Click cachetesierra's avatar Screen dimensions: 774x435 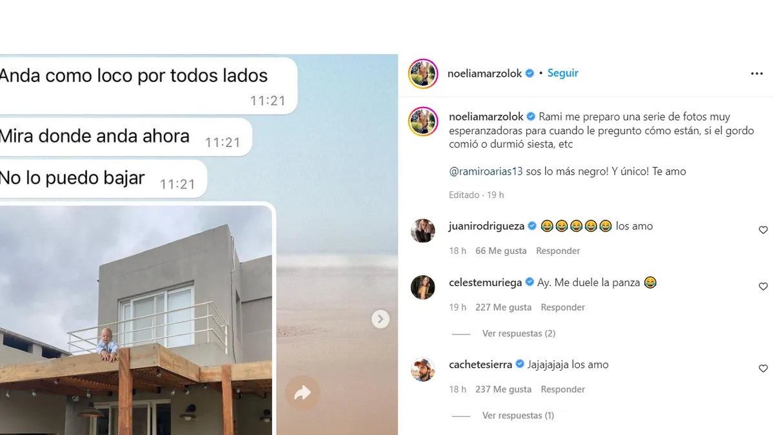pos(423,369)
